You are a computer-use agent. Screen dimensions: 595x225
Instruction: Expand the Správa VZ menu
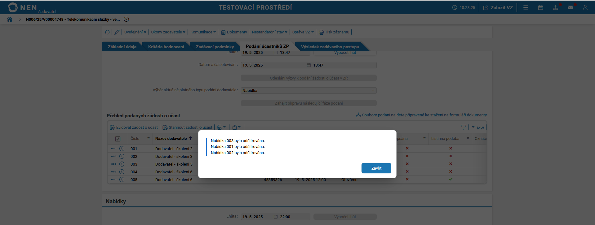303,32
